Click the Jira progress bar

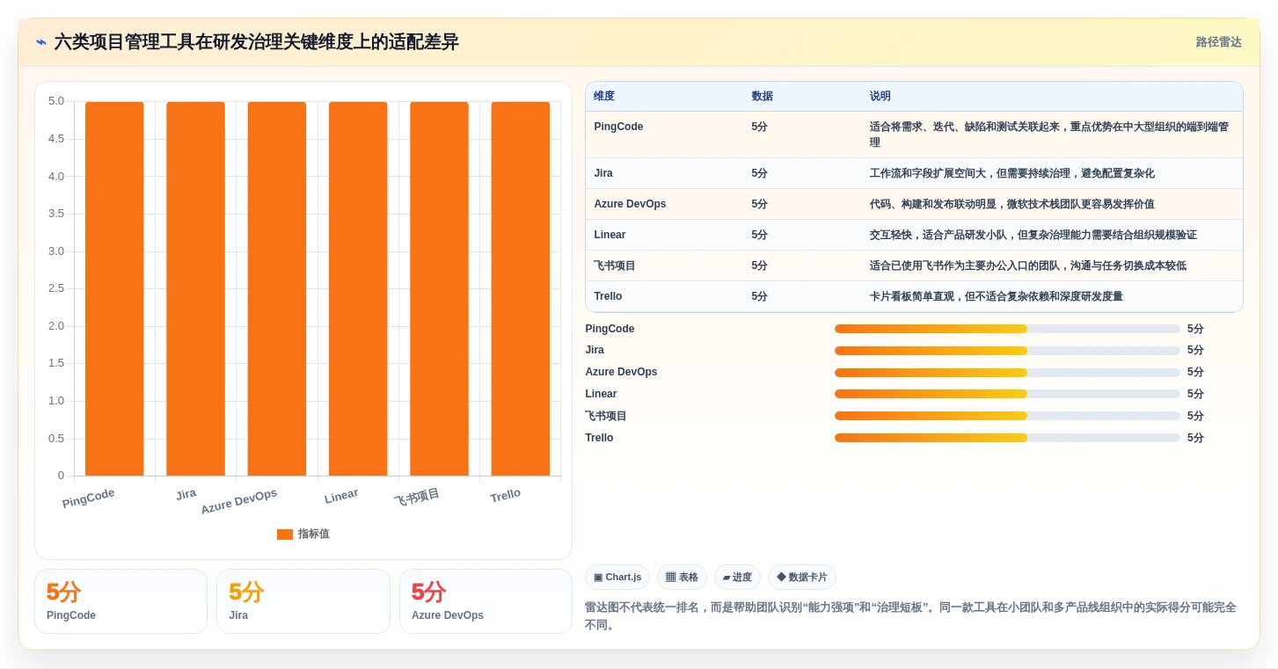point(1007,350)
